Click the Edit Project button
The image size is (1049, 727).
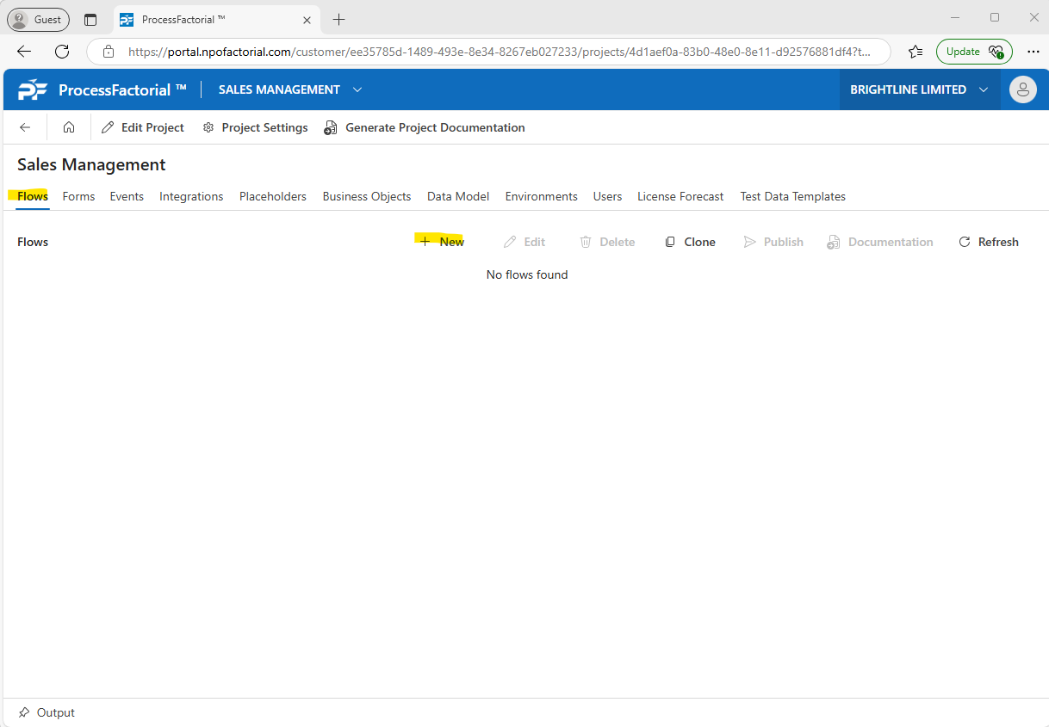(x=143, y=127)
